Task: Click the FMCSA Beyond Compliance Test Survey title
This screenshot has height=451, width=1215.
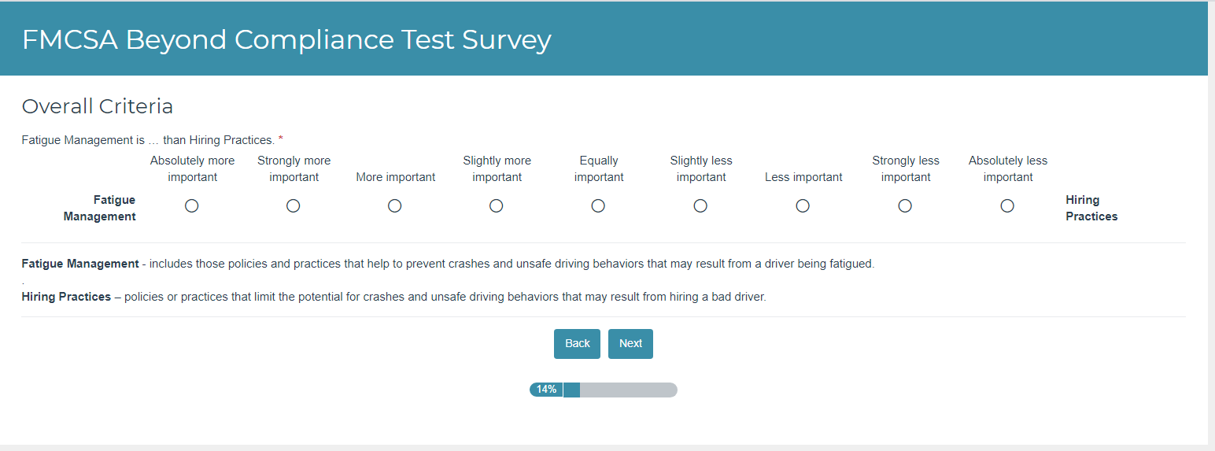Action: click(286, 39)
